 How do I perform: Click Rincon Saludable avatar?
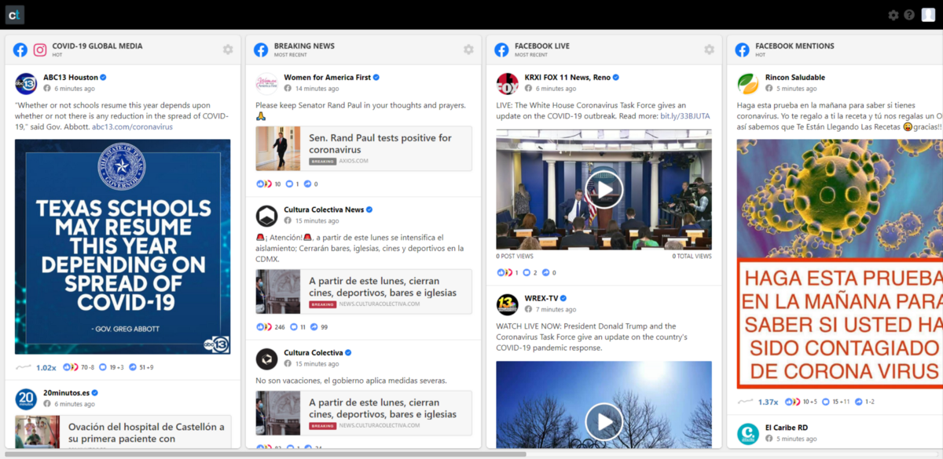coord(747,83)
